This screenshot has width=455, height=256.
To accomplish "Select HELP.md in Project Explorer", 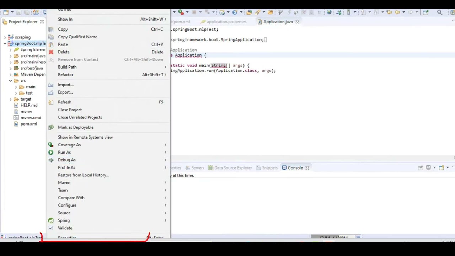I will click(x=25, y=105).
